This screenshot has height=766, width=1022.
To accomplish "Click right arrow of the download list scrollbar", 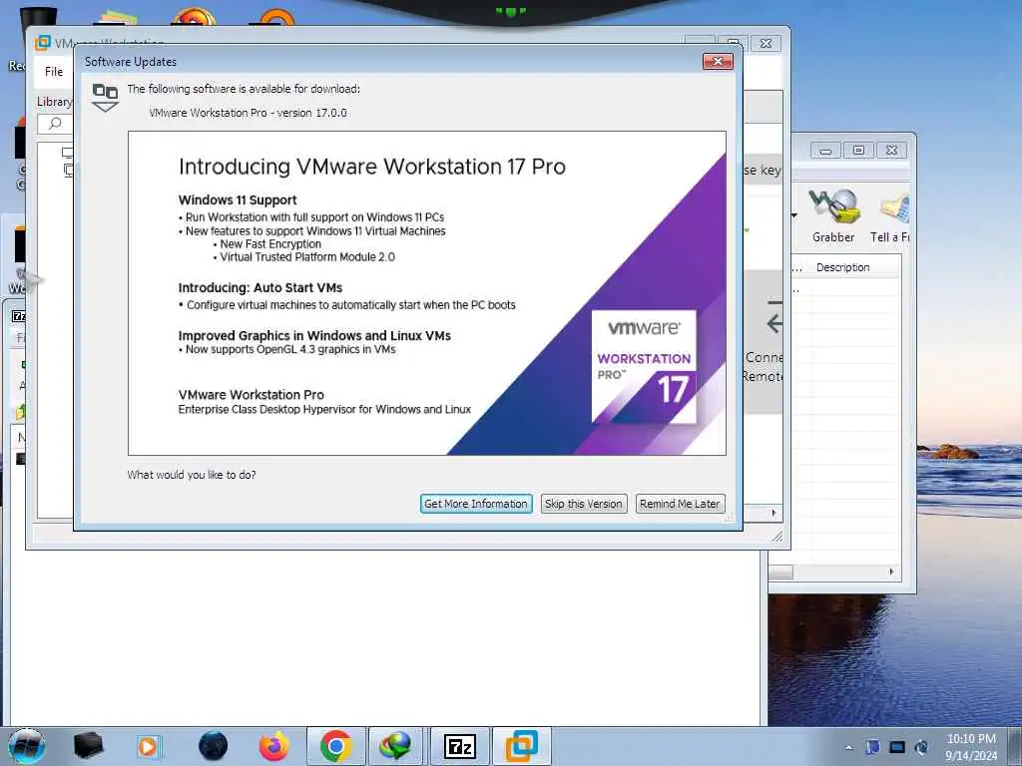I will tap(891, 572).
